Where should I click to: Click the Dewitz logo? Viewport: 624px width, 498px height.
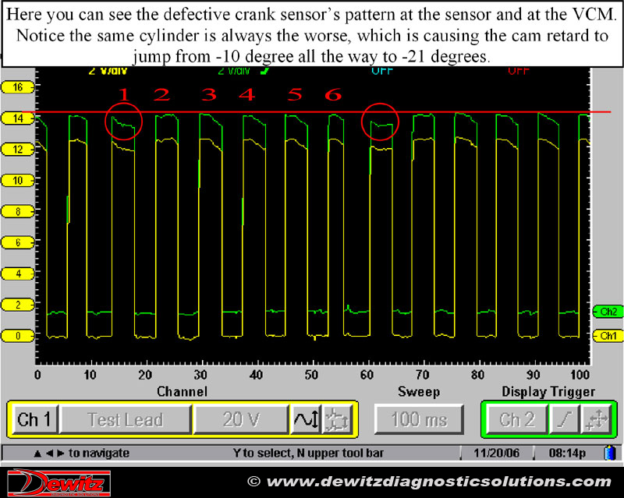[59, 482]
